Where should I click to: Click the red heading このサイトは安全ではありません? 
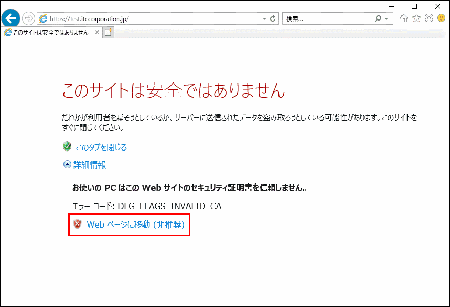(174, 90)
